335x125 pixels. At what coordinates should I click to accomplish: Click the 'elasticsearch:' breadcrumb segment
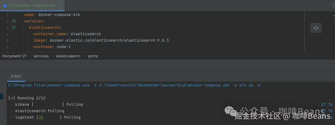(x=69, y=56)
